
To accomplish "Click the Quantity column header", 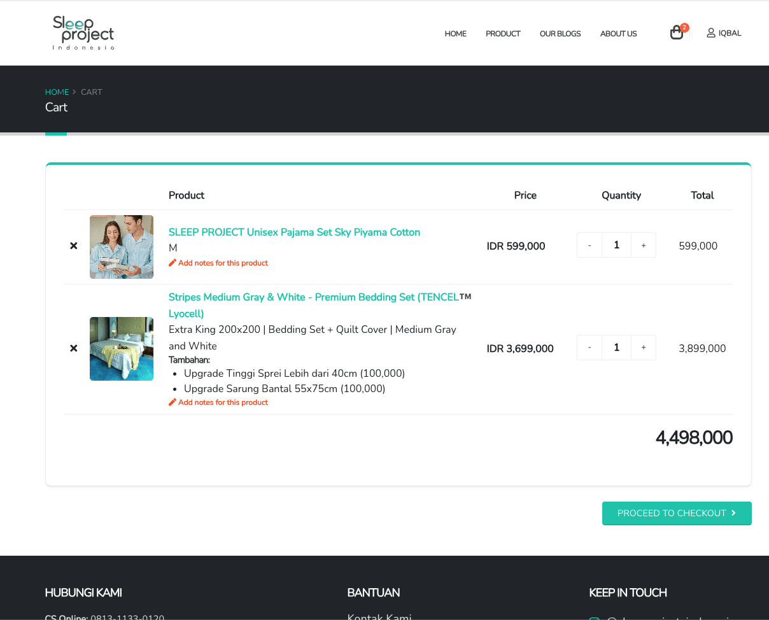I will pos(621,195).
